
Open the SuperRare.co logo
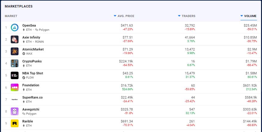click(x=15, y=99)
